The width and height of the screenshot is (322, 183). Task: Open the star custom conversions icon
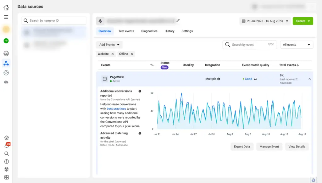click(6, 73)
